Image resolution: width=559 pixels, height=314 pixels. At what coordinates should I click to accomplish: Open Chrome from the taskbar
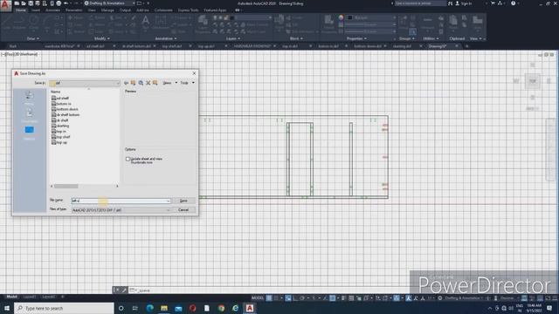point(221,308)
